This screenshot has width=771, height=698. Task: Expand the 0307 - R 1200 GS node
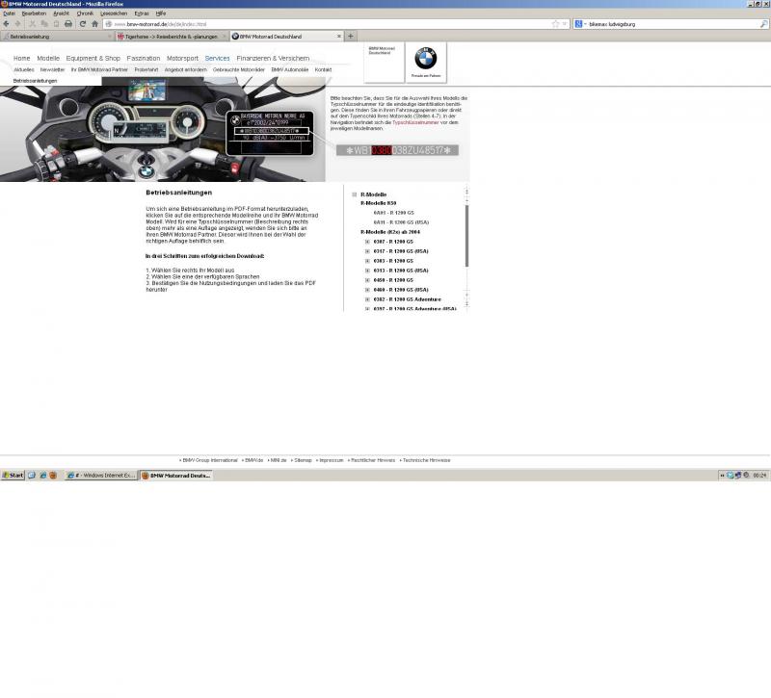coord(367,242)
